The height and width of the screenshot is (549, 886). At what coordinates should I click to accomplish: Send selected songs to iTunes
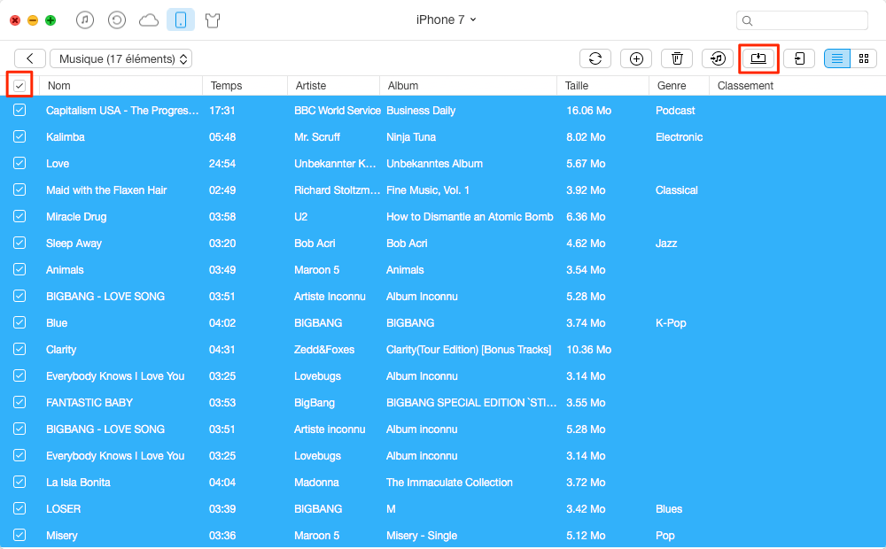click(718, 58)
